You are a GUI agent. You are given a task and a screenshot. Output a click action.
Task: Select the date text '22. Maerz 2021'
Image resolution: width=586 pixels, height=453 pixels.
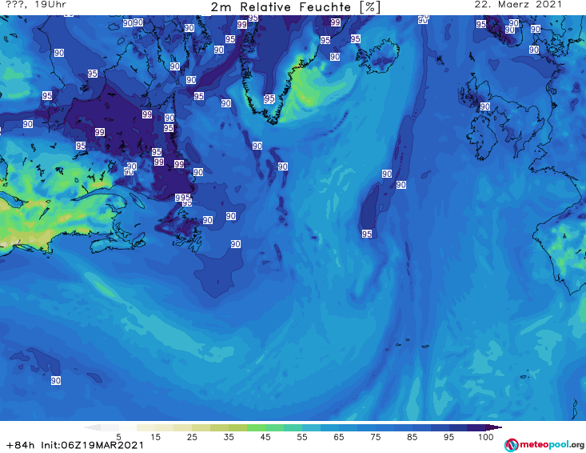coord(518,5)
